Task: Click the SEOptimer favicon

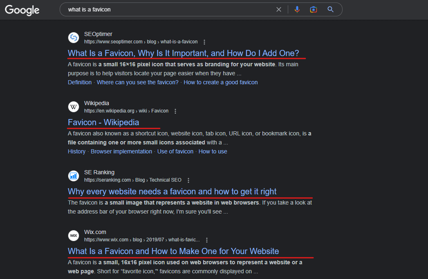Action: click(74, 38)
